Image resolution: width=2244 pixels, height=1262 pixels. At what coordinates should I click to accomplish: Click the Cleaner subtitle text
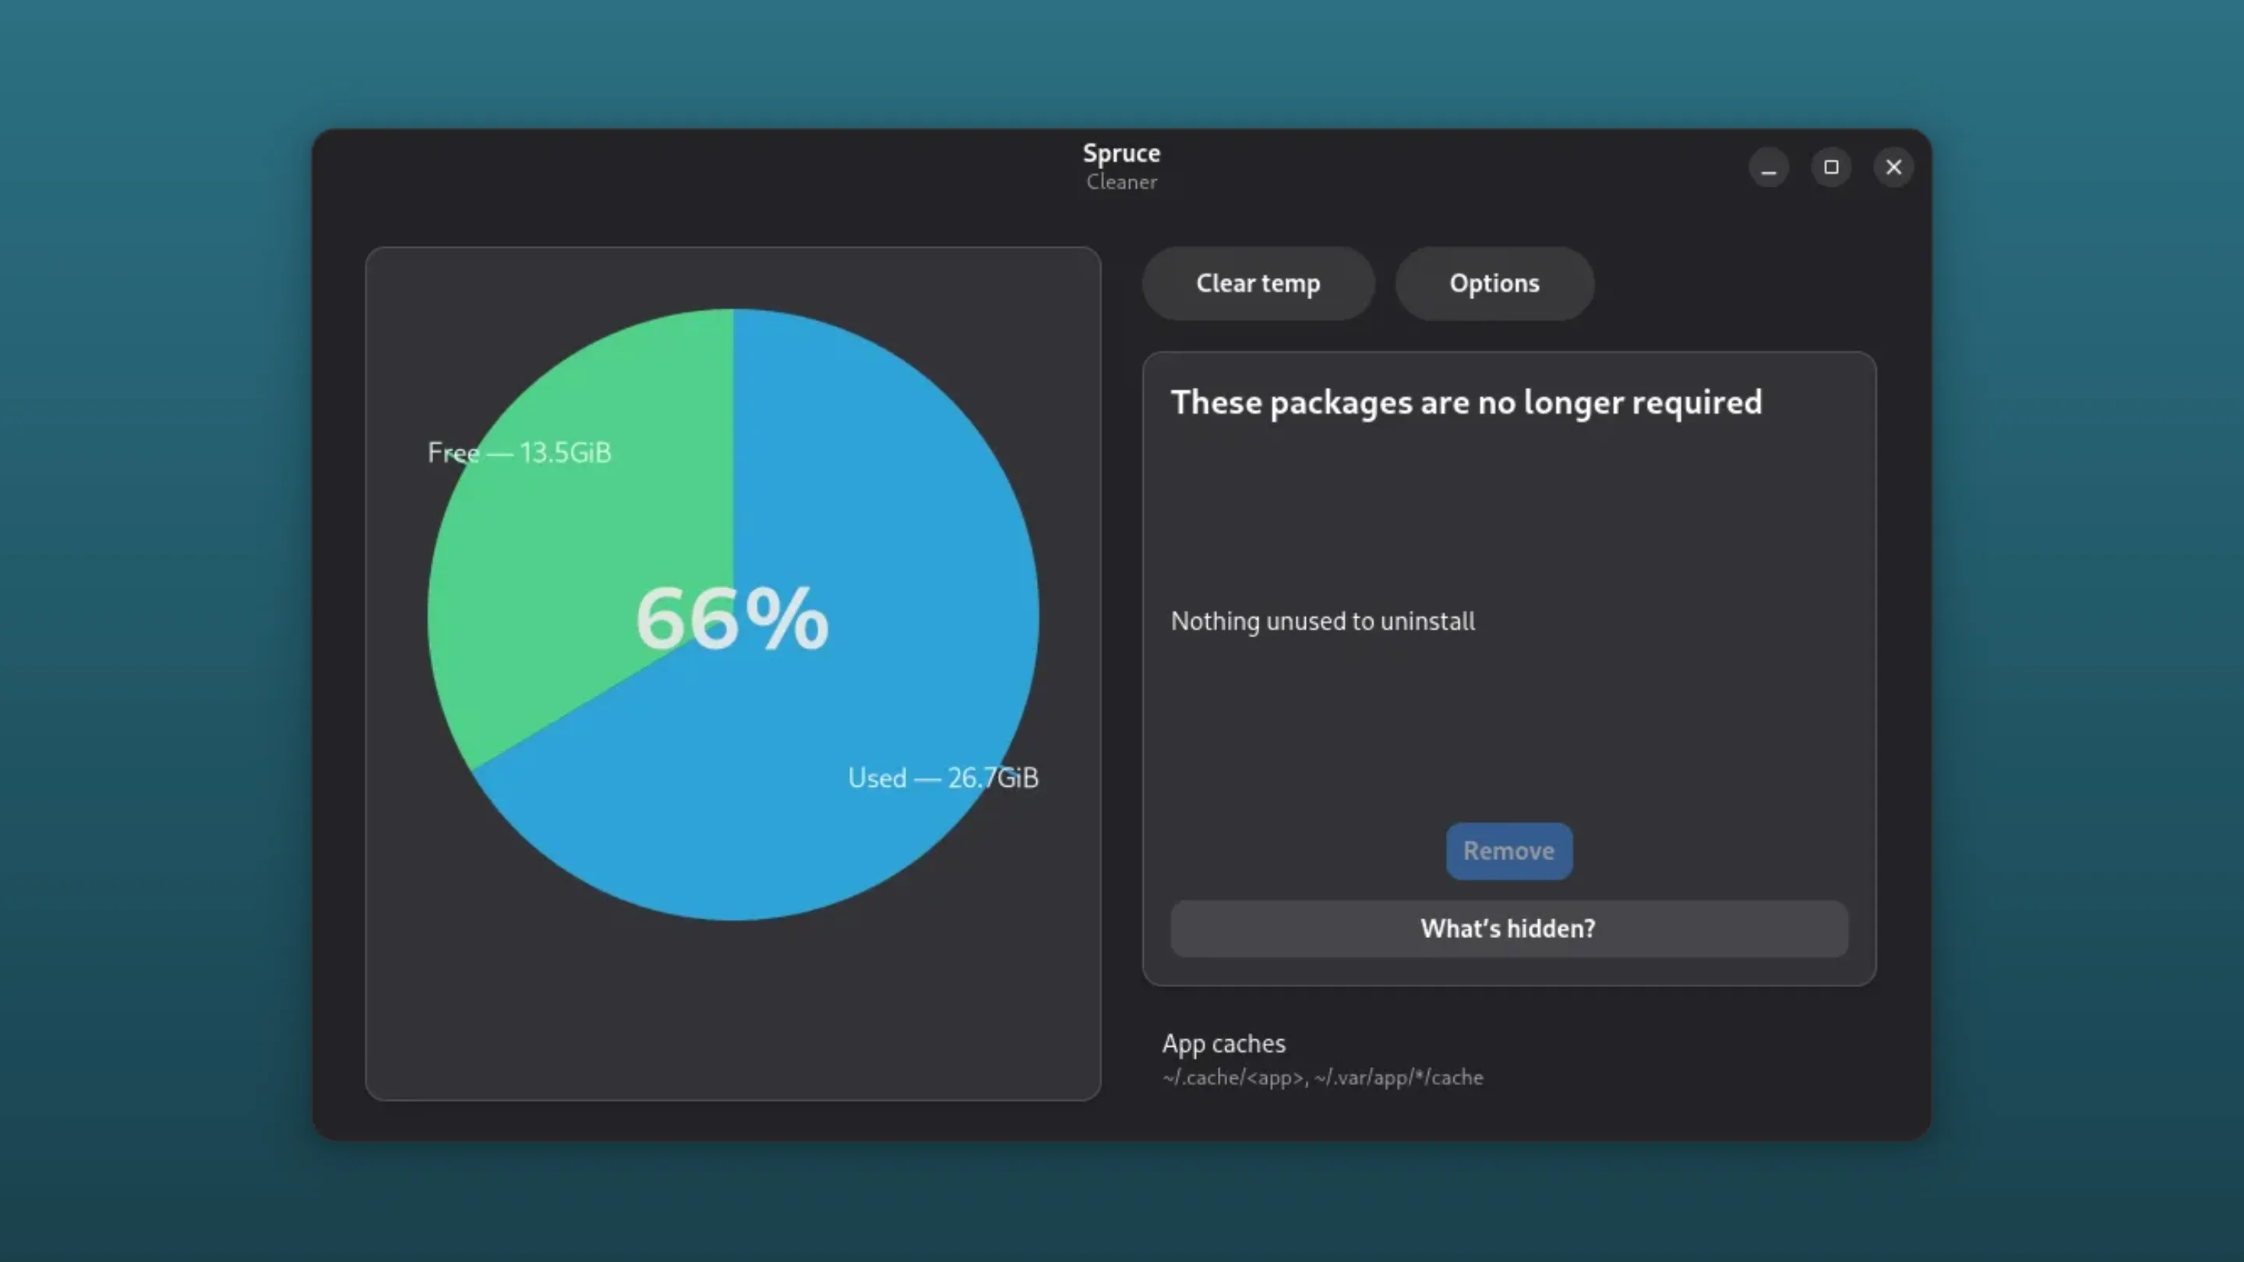tap(1121, 182)
